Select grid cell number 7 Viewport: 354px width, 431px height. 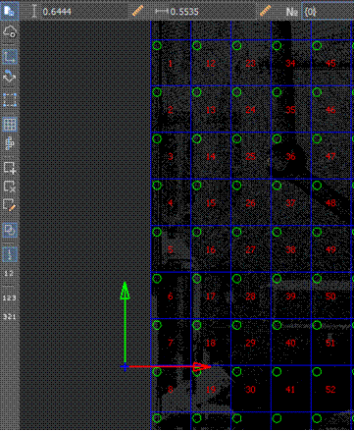coord(171,343)
